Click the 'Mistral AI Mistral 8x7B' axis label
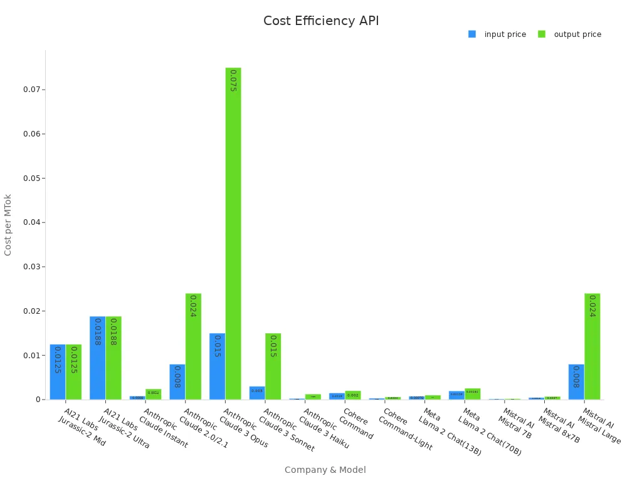 [x=560, y=425]
